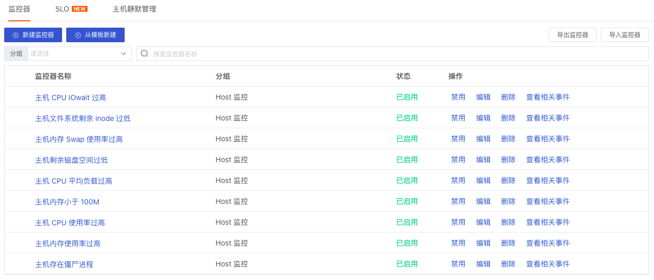
Task: Expand the 分组 dropdown chevron
Action: (124, 53)
